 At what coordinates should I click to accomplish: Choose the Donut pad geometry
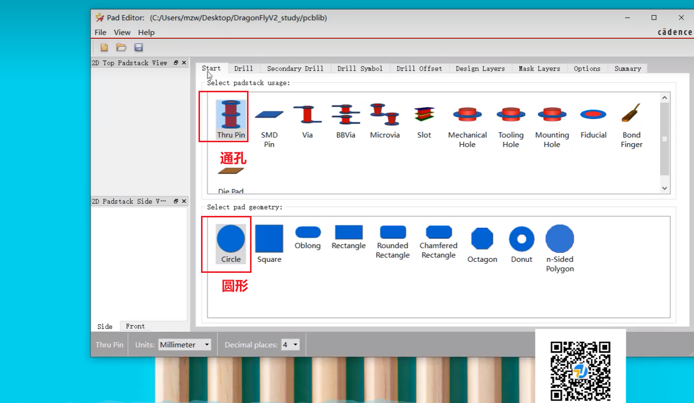521,244
